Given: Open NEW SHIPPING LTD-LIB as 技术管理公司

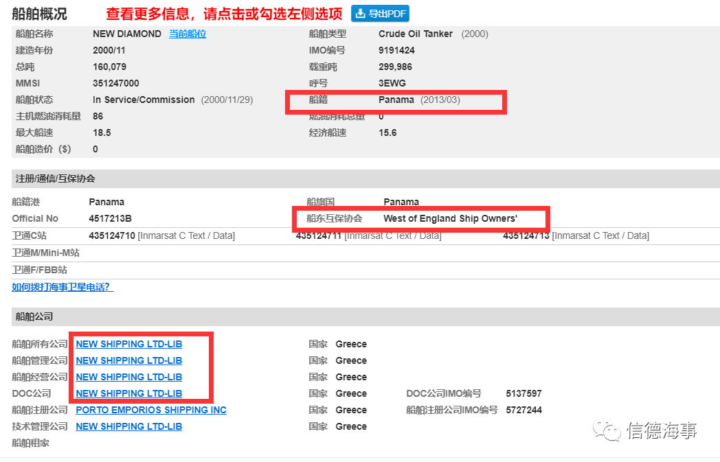Looking at the screenshot, I should (128, 427).
